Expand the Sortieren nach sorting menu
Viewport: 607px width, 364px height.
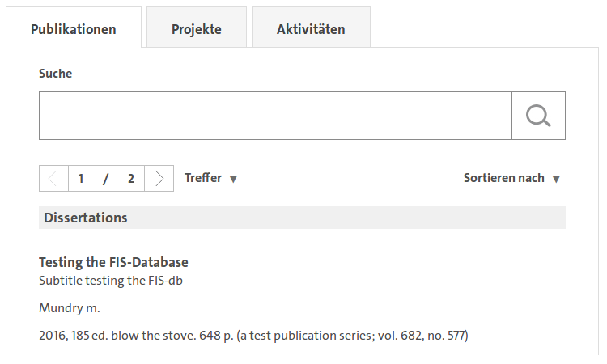coord(511,178)
